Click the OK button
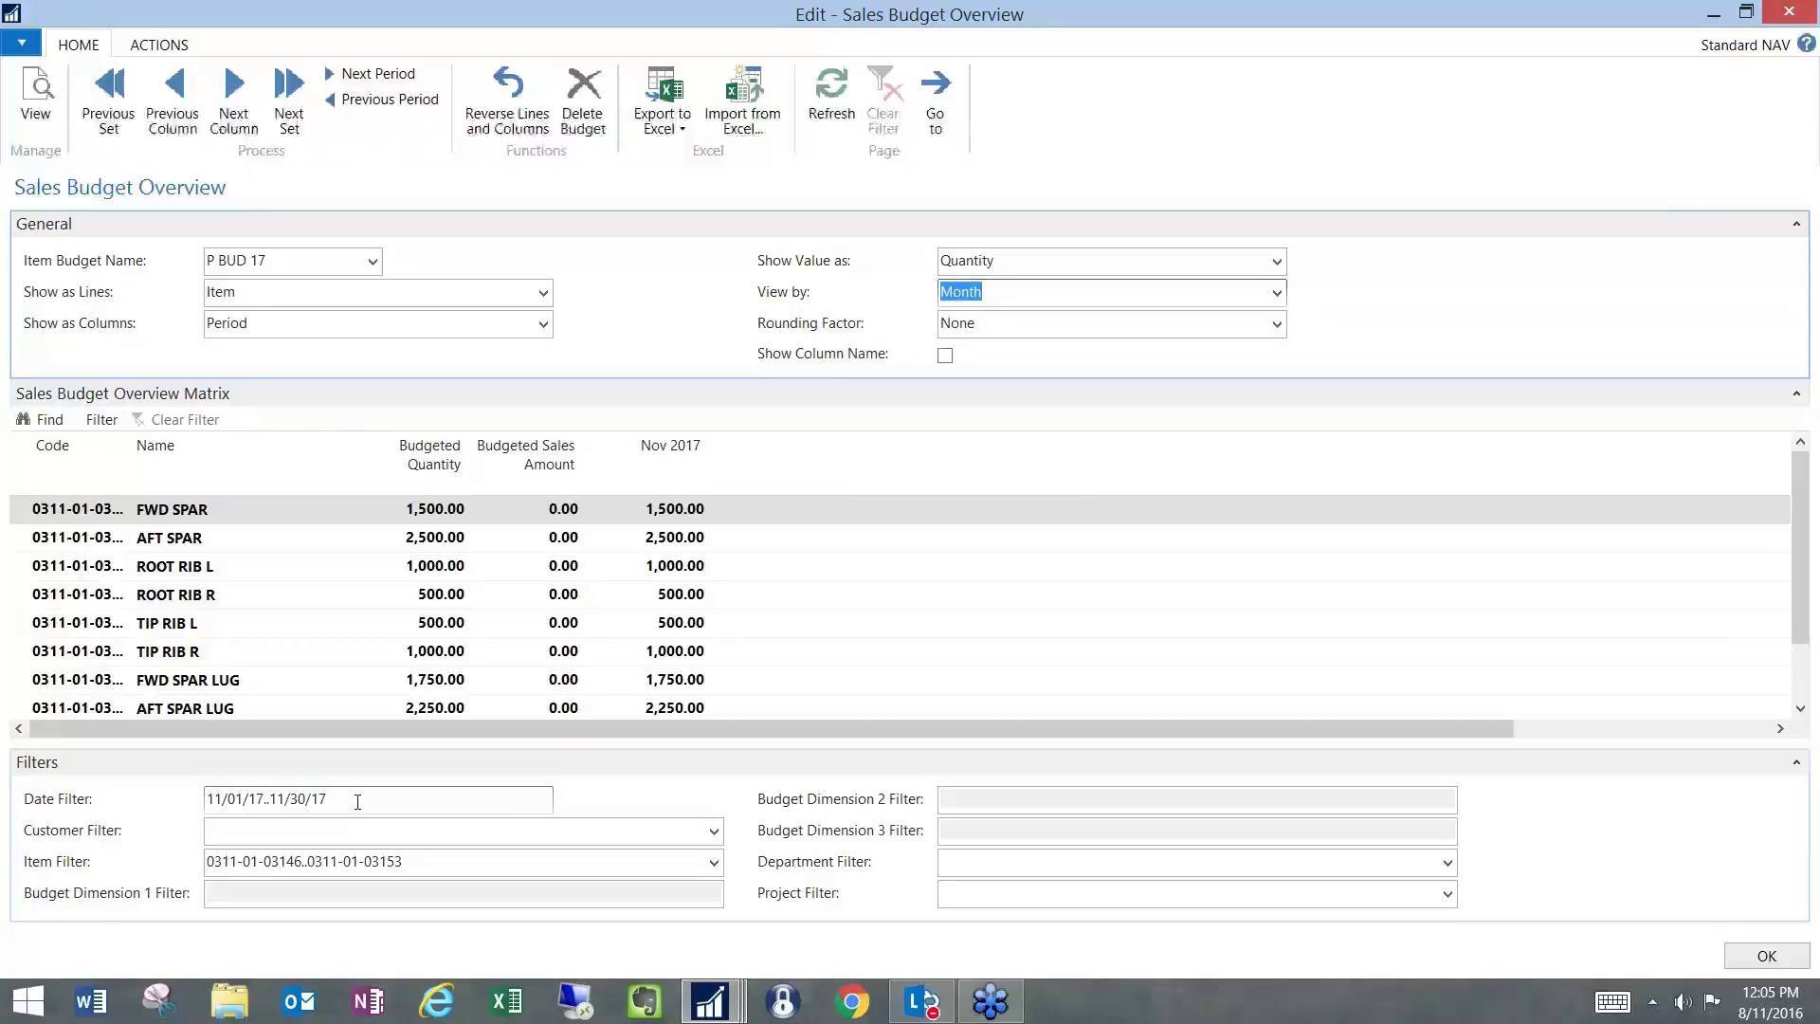 (x=1765, y=956)
